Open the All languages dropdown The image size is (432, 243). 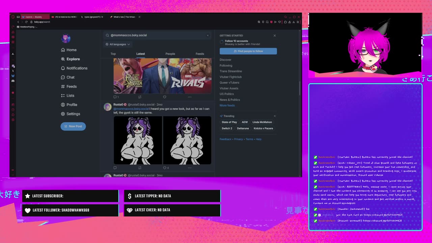(118, 44)
